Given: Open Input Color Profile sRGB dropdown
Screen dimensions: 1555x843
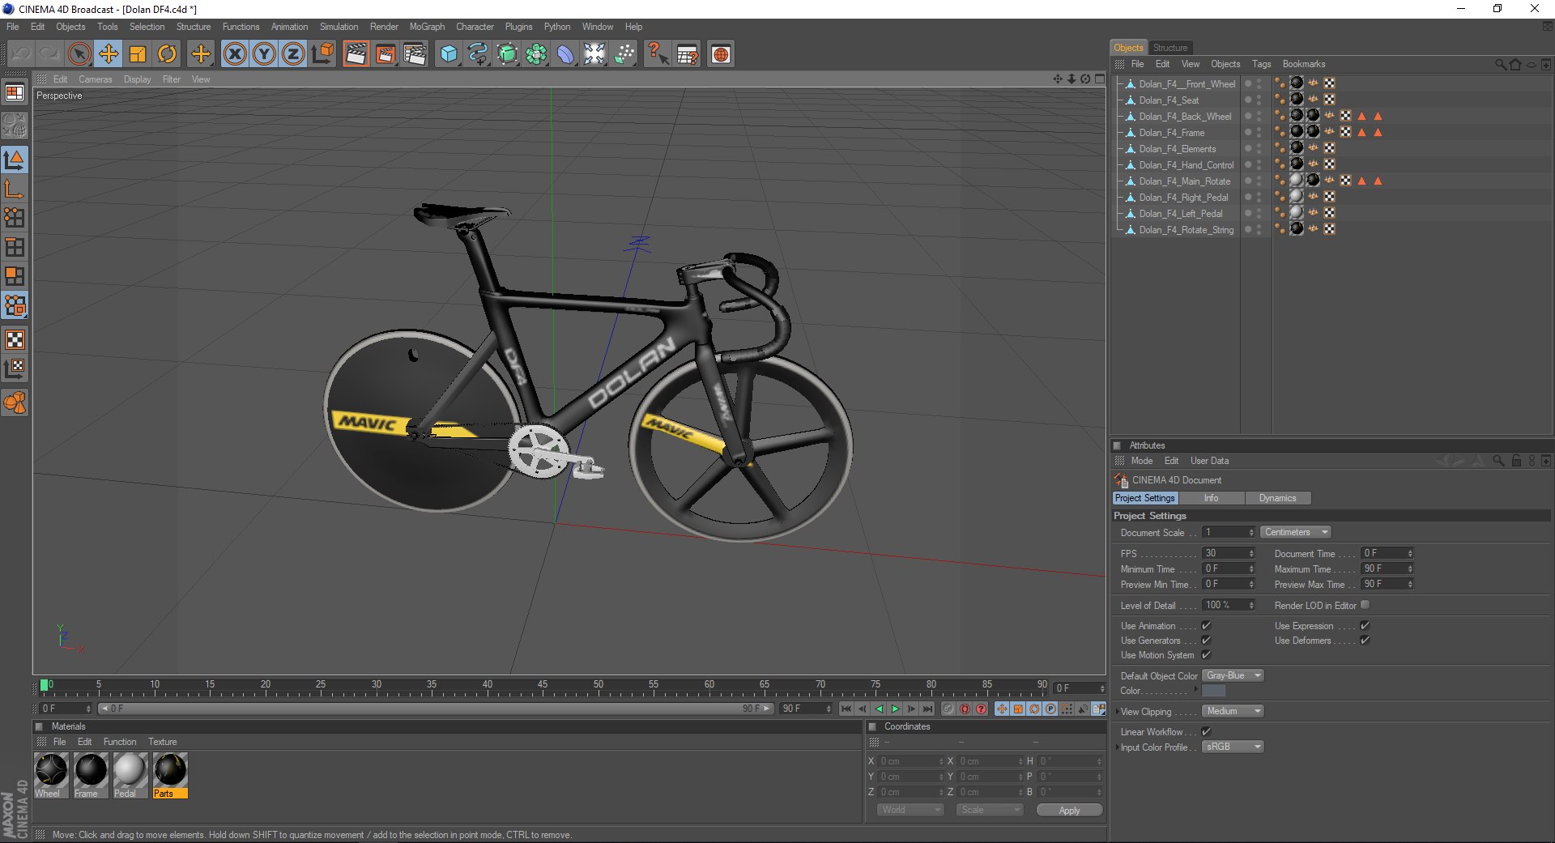Looking at the screenshot, I should pos(1233,747).
